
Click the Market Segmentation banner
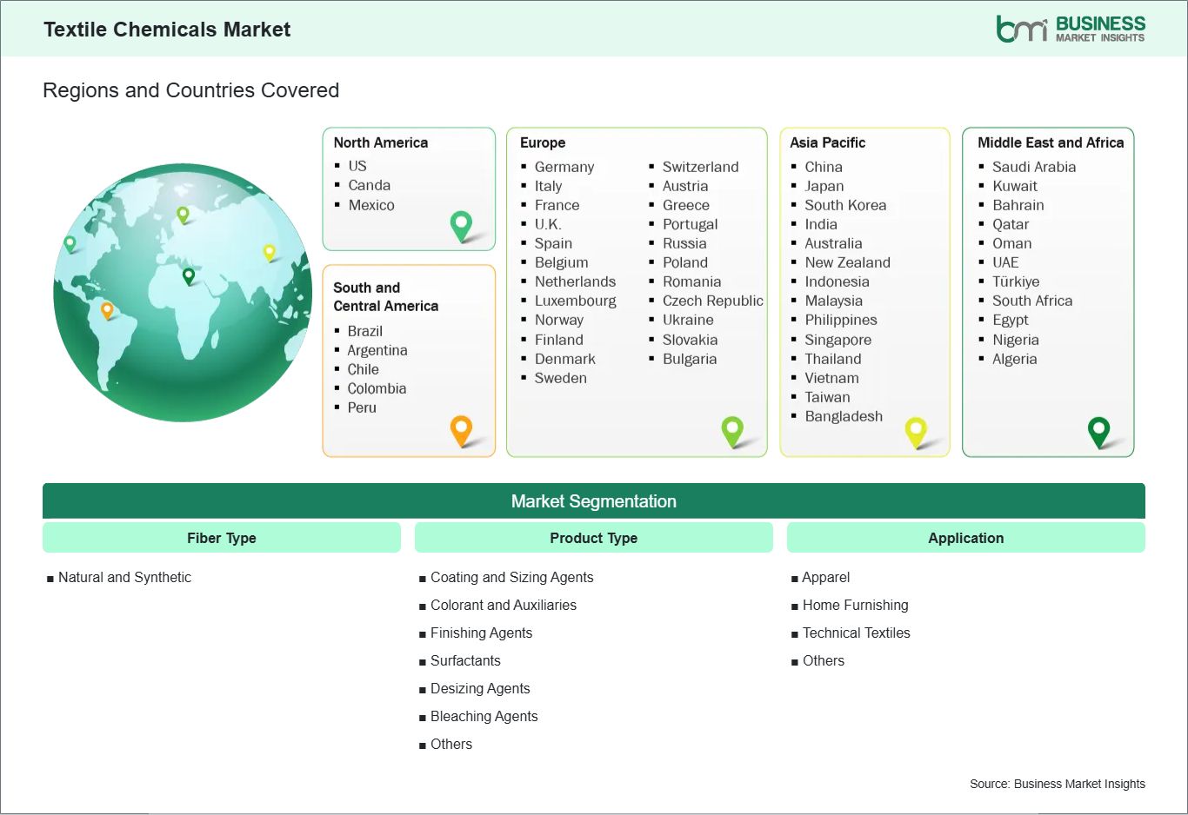[593, 501]
